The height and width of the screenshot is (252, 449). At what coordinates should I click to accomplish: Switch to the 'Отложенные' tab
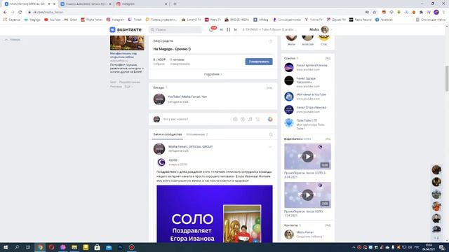197,134
